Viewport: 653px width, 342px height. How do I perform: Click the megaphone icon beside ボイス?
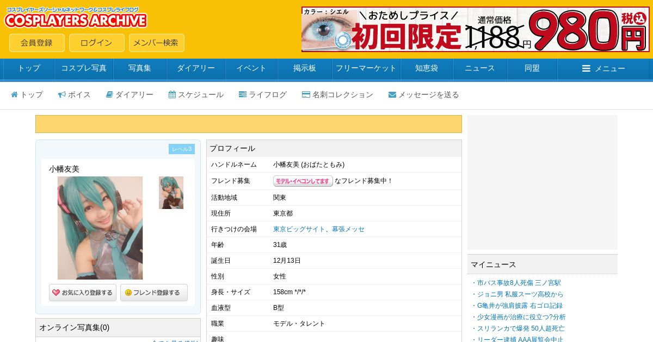point(62,94)
